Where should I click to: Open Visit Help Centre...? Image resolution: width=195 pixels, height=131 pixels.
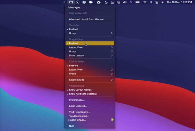pyautogui.click(x=90, y=112)
